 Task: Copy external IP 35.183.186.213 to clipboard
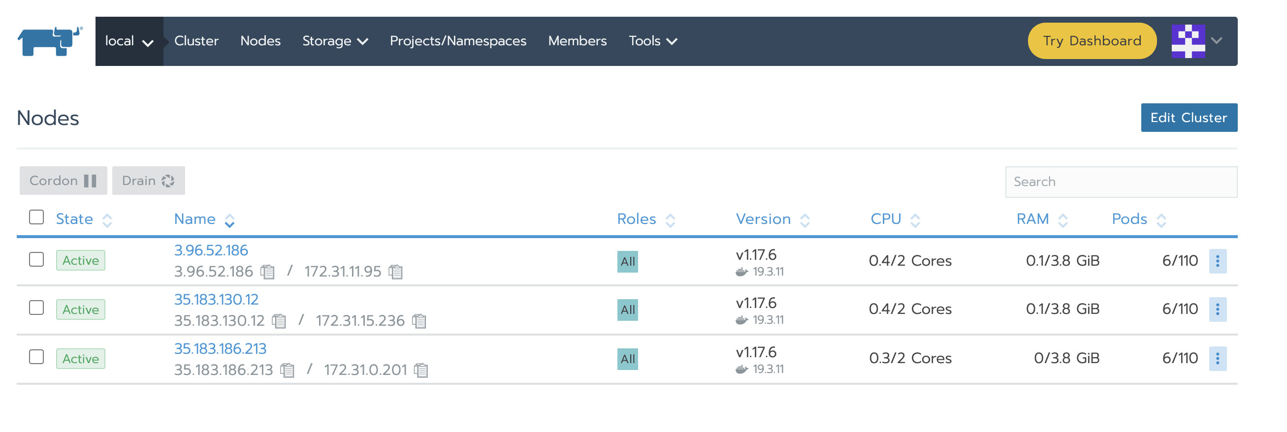click(x=287, y=370)
